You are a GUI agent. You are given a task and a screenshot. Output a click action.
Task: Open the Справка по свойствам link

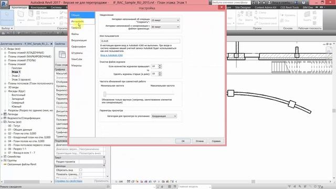click(68, 181)
